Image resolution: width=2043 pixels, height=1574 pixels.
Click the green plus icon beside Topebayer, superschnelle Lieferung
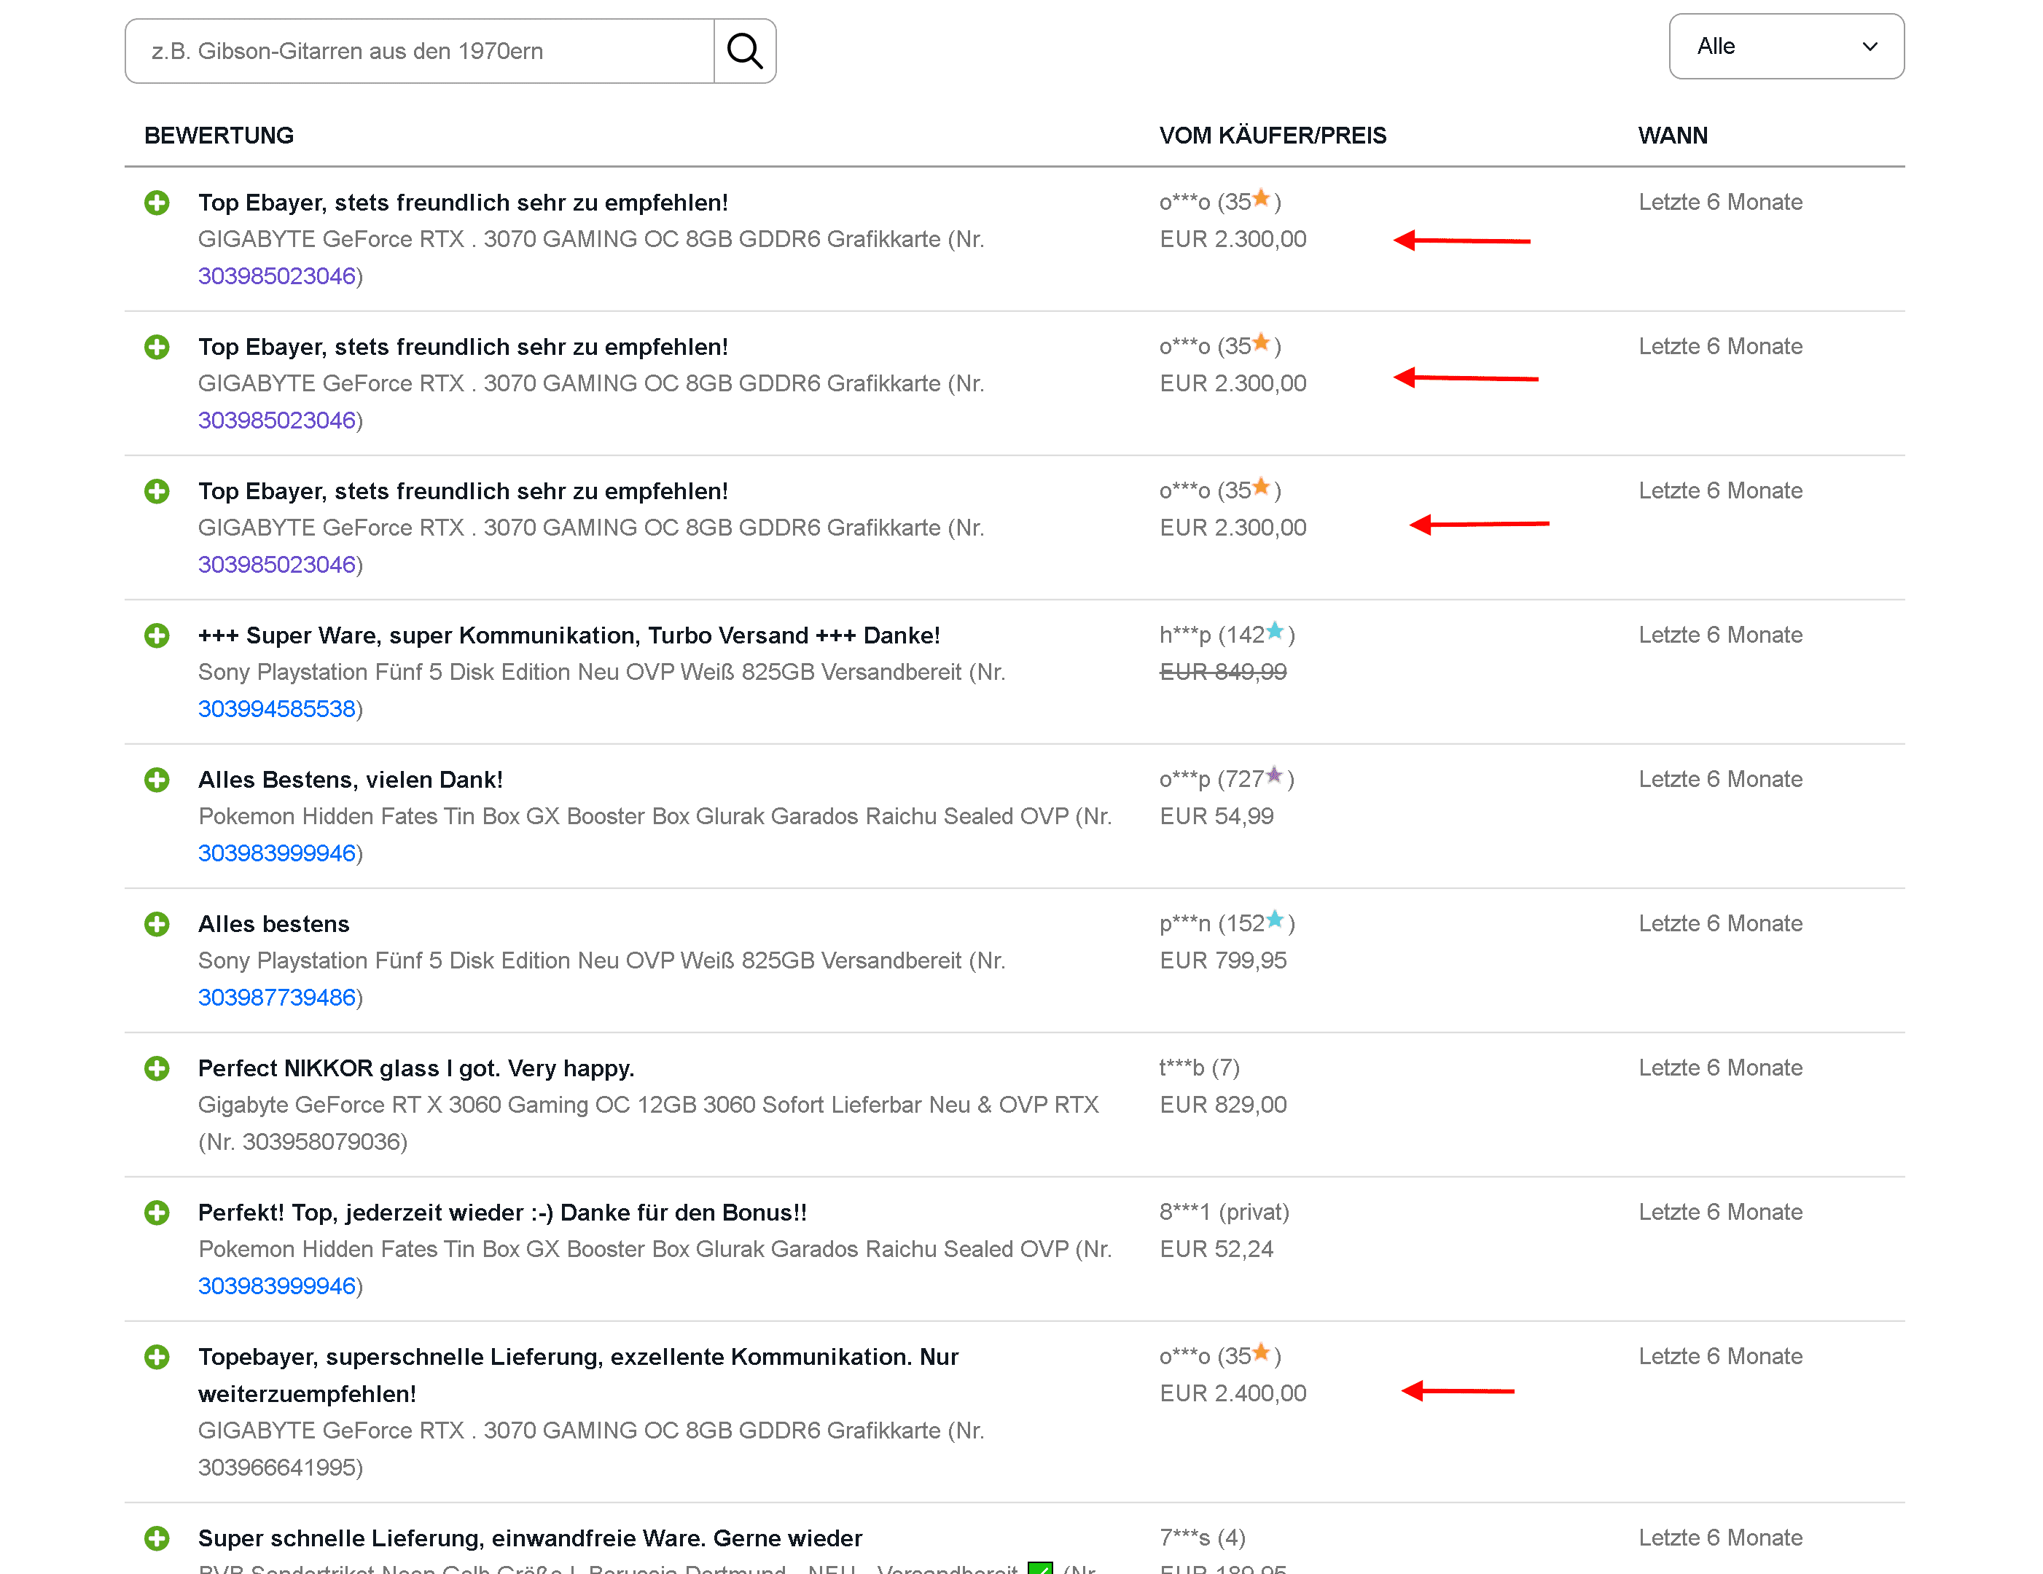[157, 1357]
